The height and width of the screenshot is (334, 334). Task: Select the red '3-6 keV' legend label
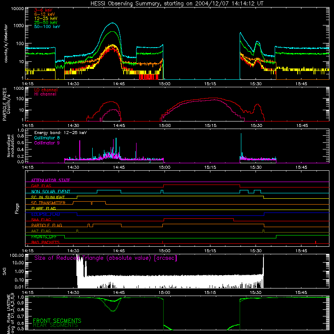pyautogui.click(x=43, y=10)
